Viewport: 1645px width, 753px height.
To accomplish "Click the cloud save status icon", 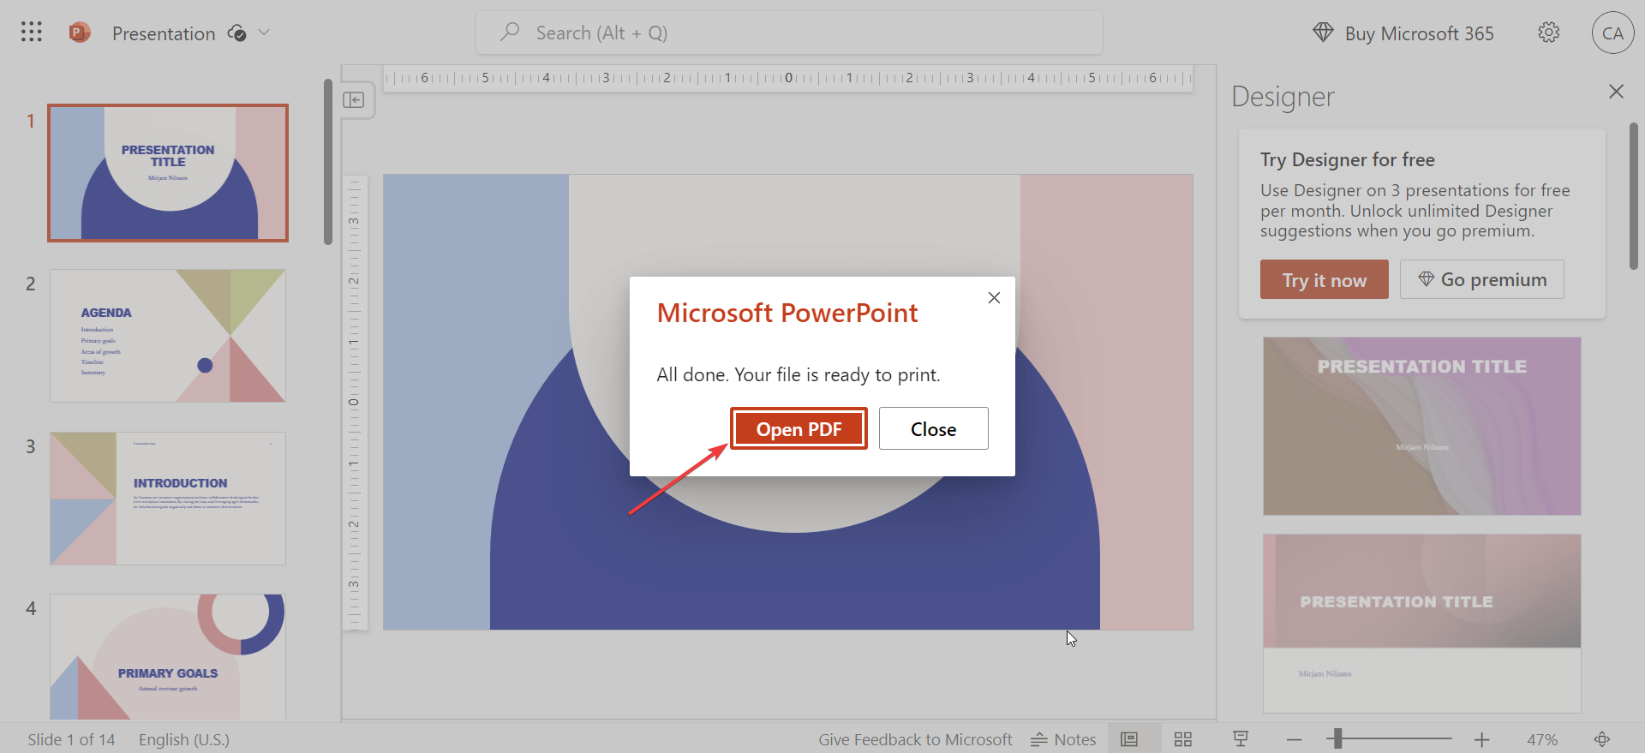I will click(x=237, y=33).
